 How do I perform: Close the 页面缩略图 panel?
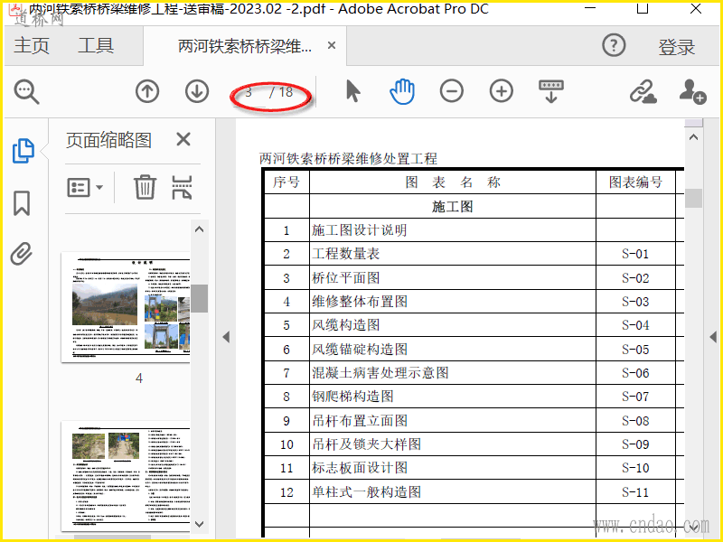tap(183, 139)
